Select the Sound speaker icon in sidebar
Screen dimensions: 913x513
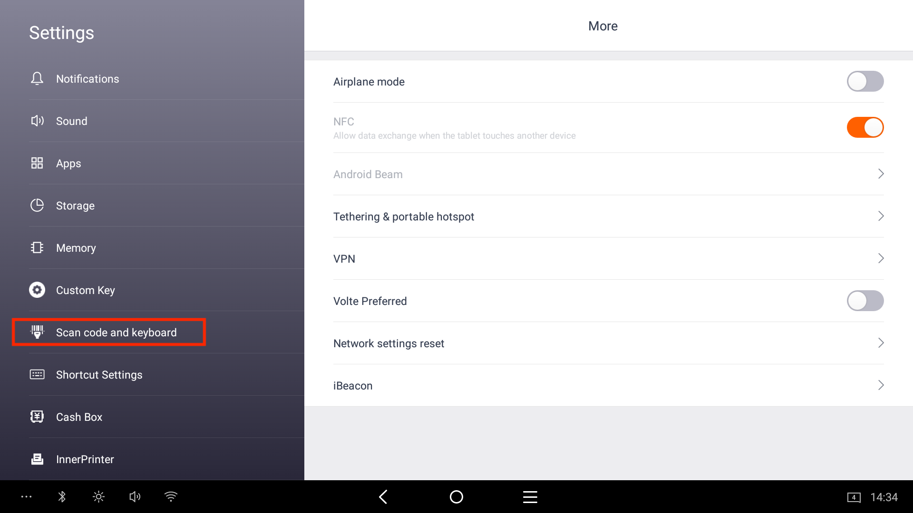click(x=37, y=121)
